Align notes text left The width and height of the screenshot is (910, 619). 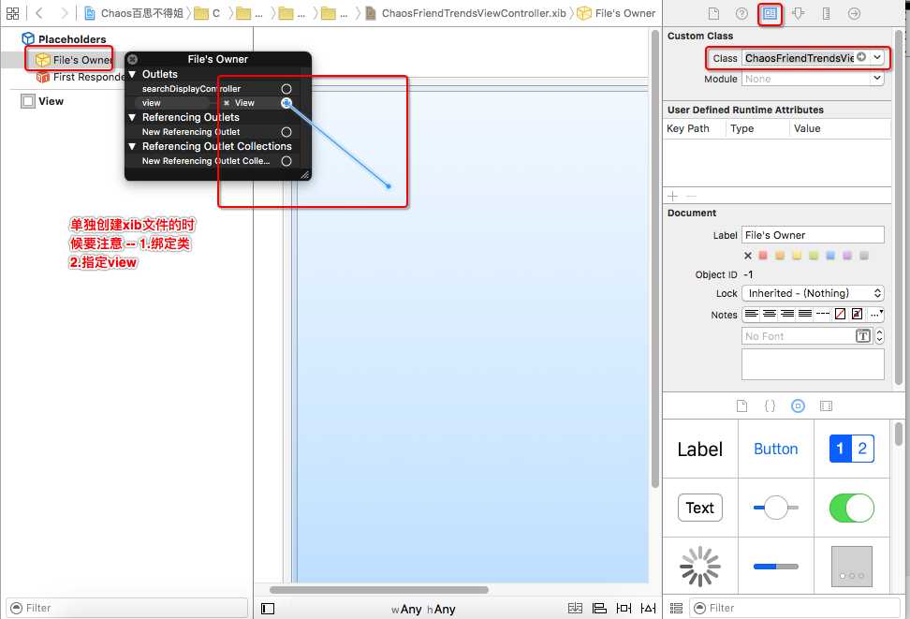751,314
